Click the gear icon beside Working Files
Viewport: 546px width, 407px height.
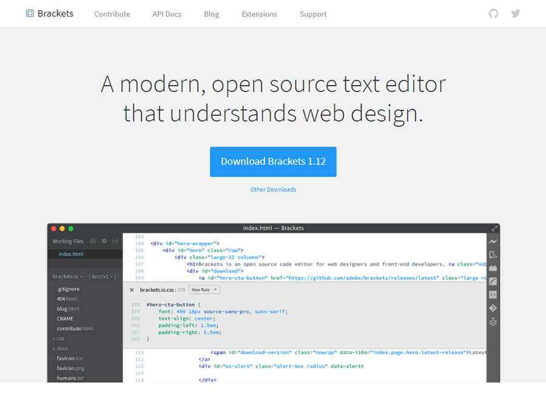(104, 241)
